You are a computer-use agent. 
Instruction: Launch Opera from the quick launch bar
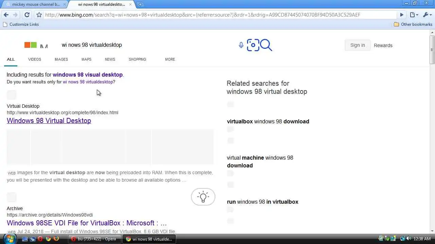(40, 239)
